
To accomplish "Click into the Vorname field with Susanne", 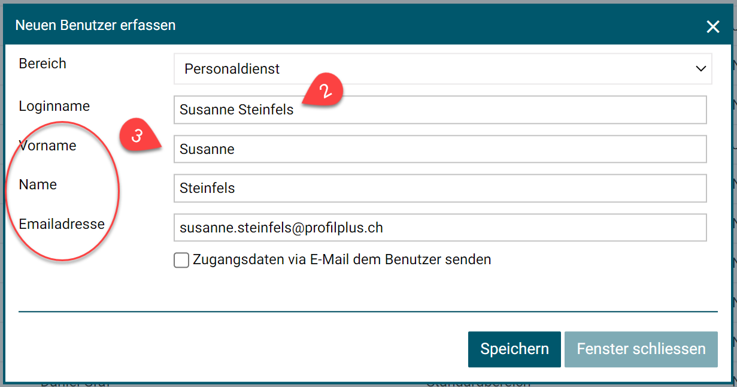I will [x=440, y=149].
